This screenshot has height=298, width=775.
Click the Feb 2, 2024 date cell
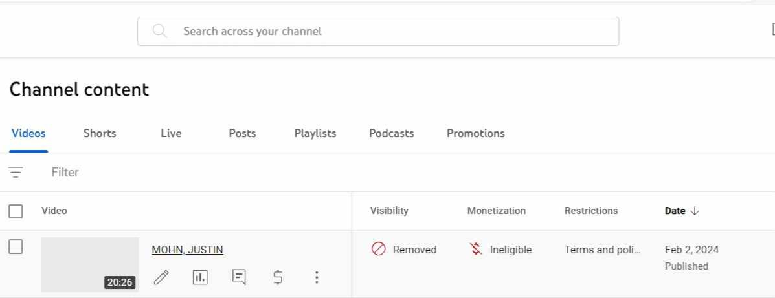point(692,250)
